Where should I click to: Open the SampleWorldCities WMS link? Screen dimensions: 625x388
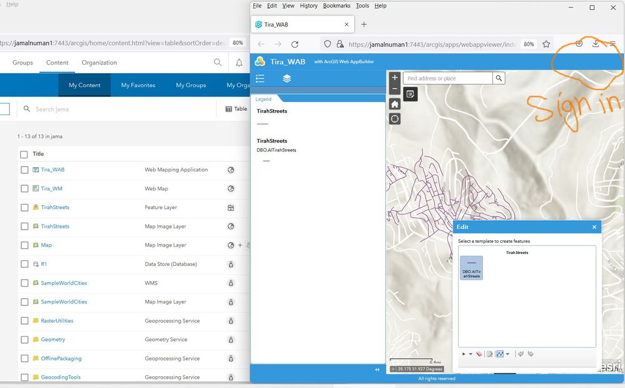(64, 283)
